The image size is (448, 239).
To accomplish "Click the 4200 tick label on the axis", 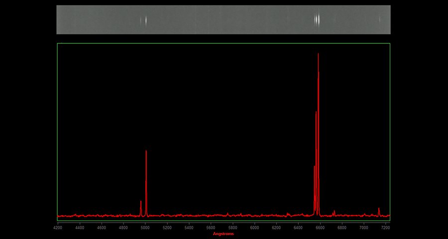I will [x=58, y=228].
